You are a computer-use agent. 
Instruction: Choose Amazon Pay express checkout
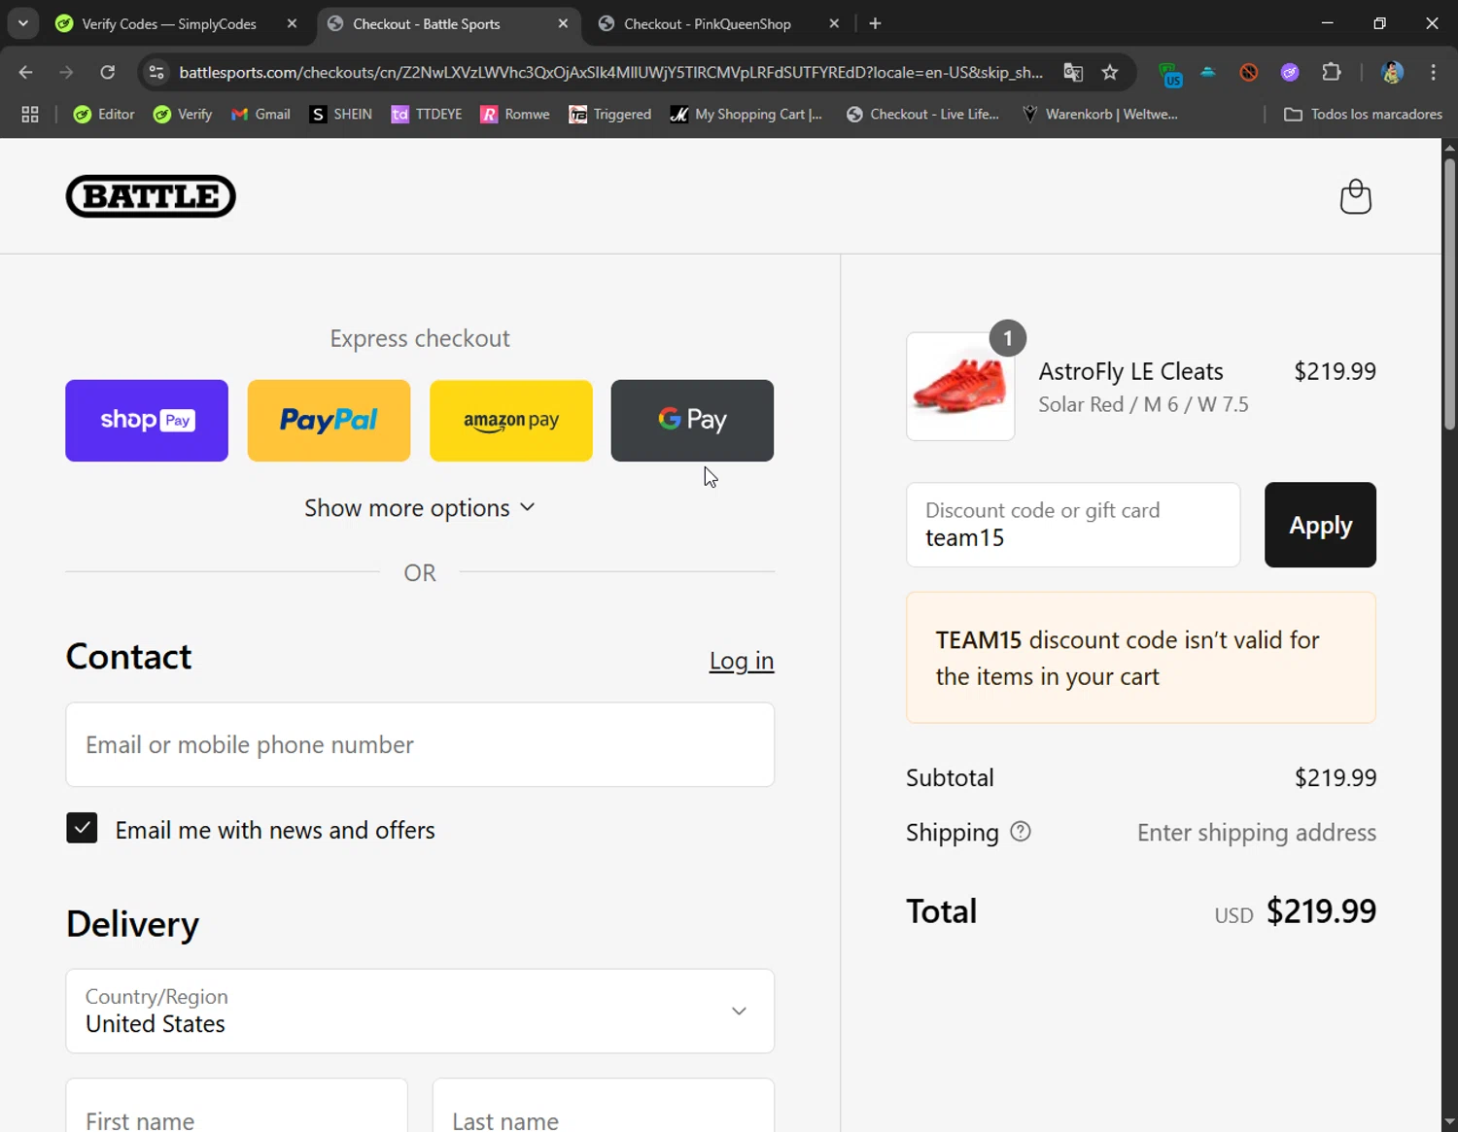511,421
